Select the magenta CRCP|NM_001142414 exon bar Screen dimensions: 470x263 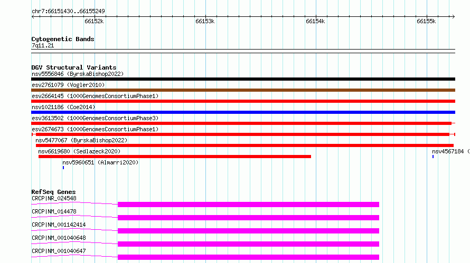(x=249, y=231)
